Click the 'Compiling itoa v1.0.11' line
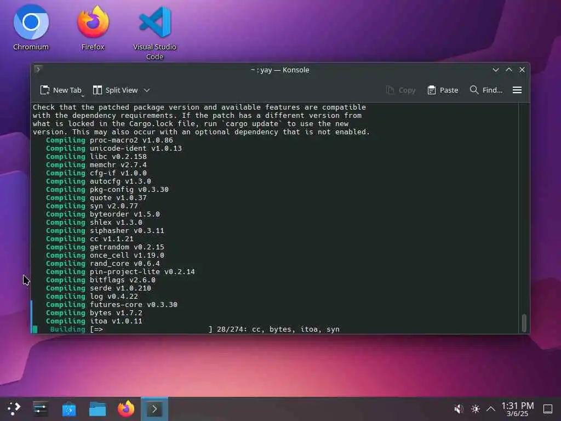The width and height of the screenshot is (561, 421). pos(94,321)
